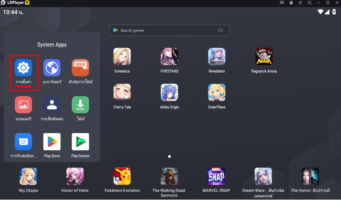This screenshot has height=200, width=341.
Task: Launch Play Store
Action: click(x=52, y=142)
